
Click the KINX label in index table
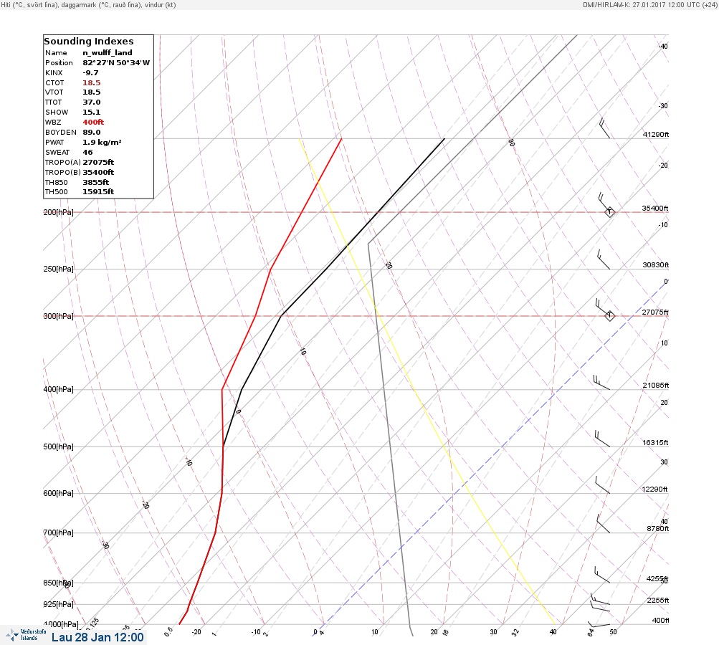tap(54, 73)
